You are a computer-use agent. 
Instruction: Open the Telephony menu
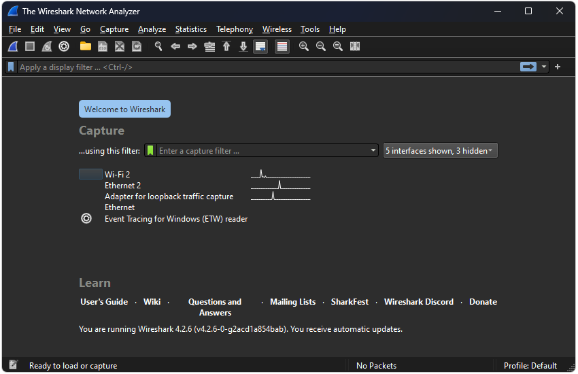234,29
